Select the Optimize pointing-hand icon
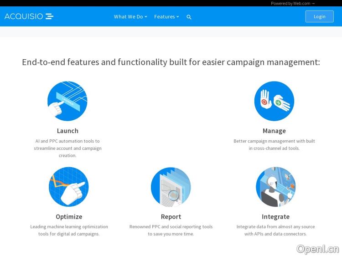342x256 pixels. [x=69, y=187]
